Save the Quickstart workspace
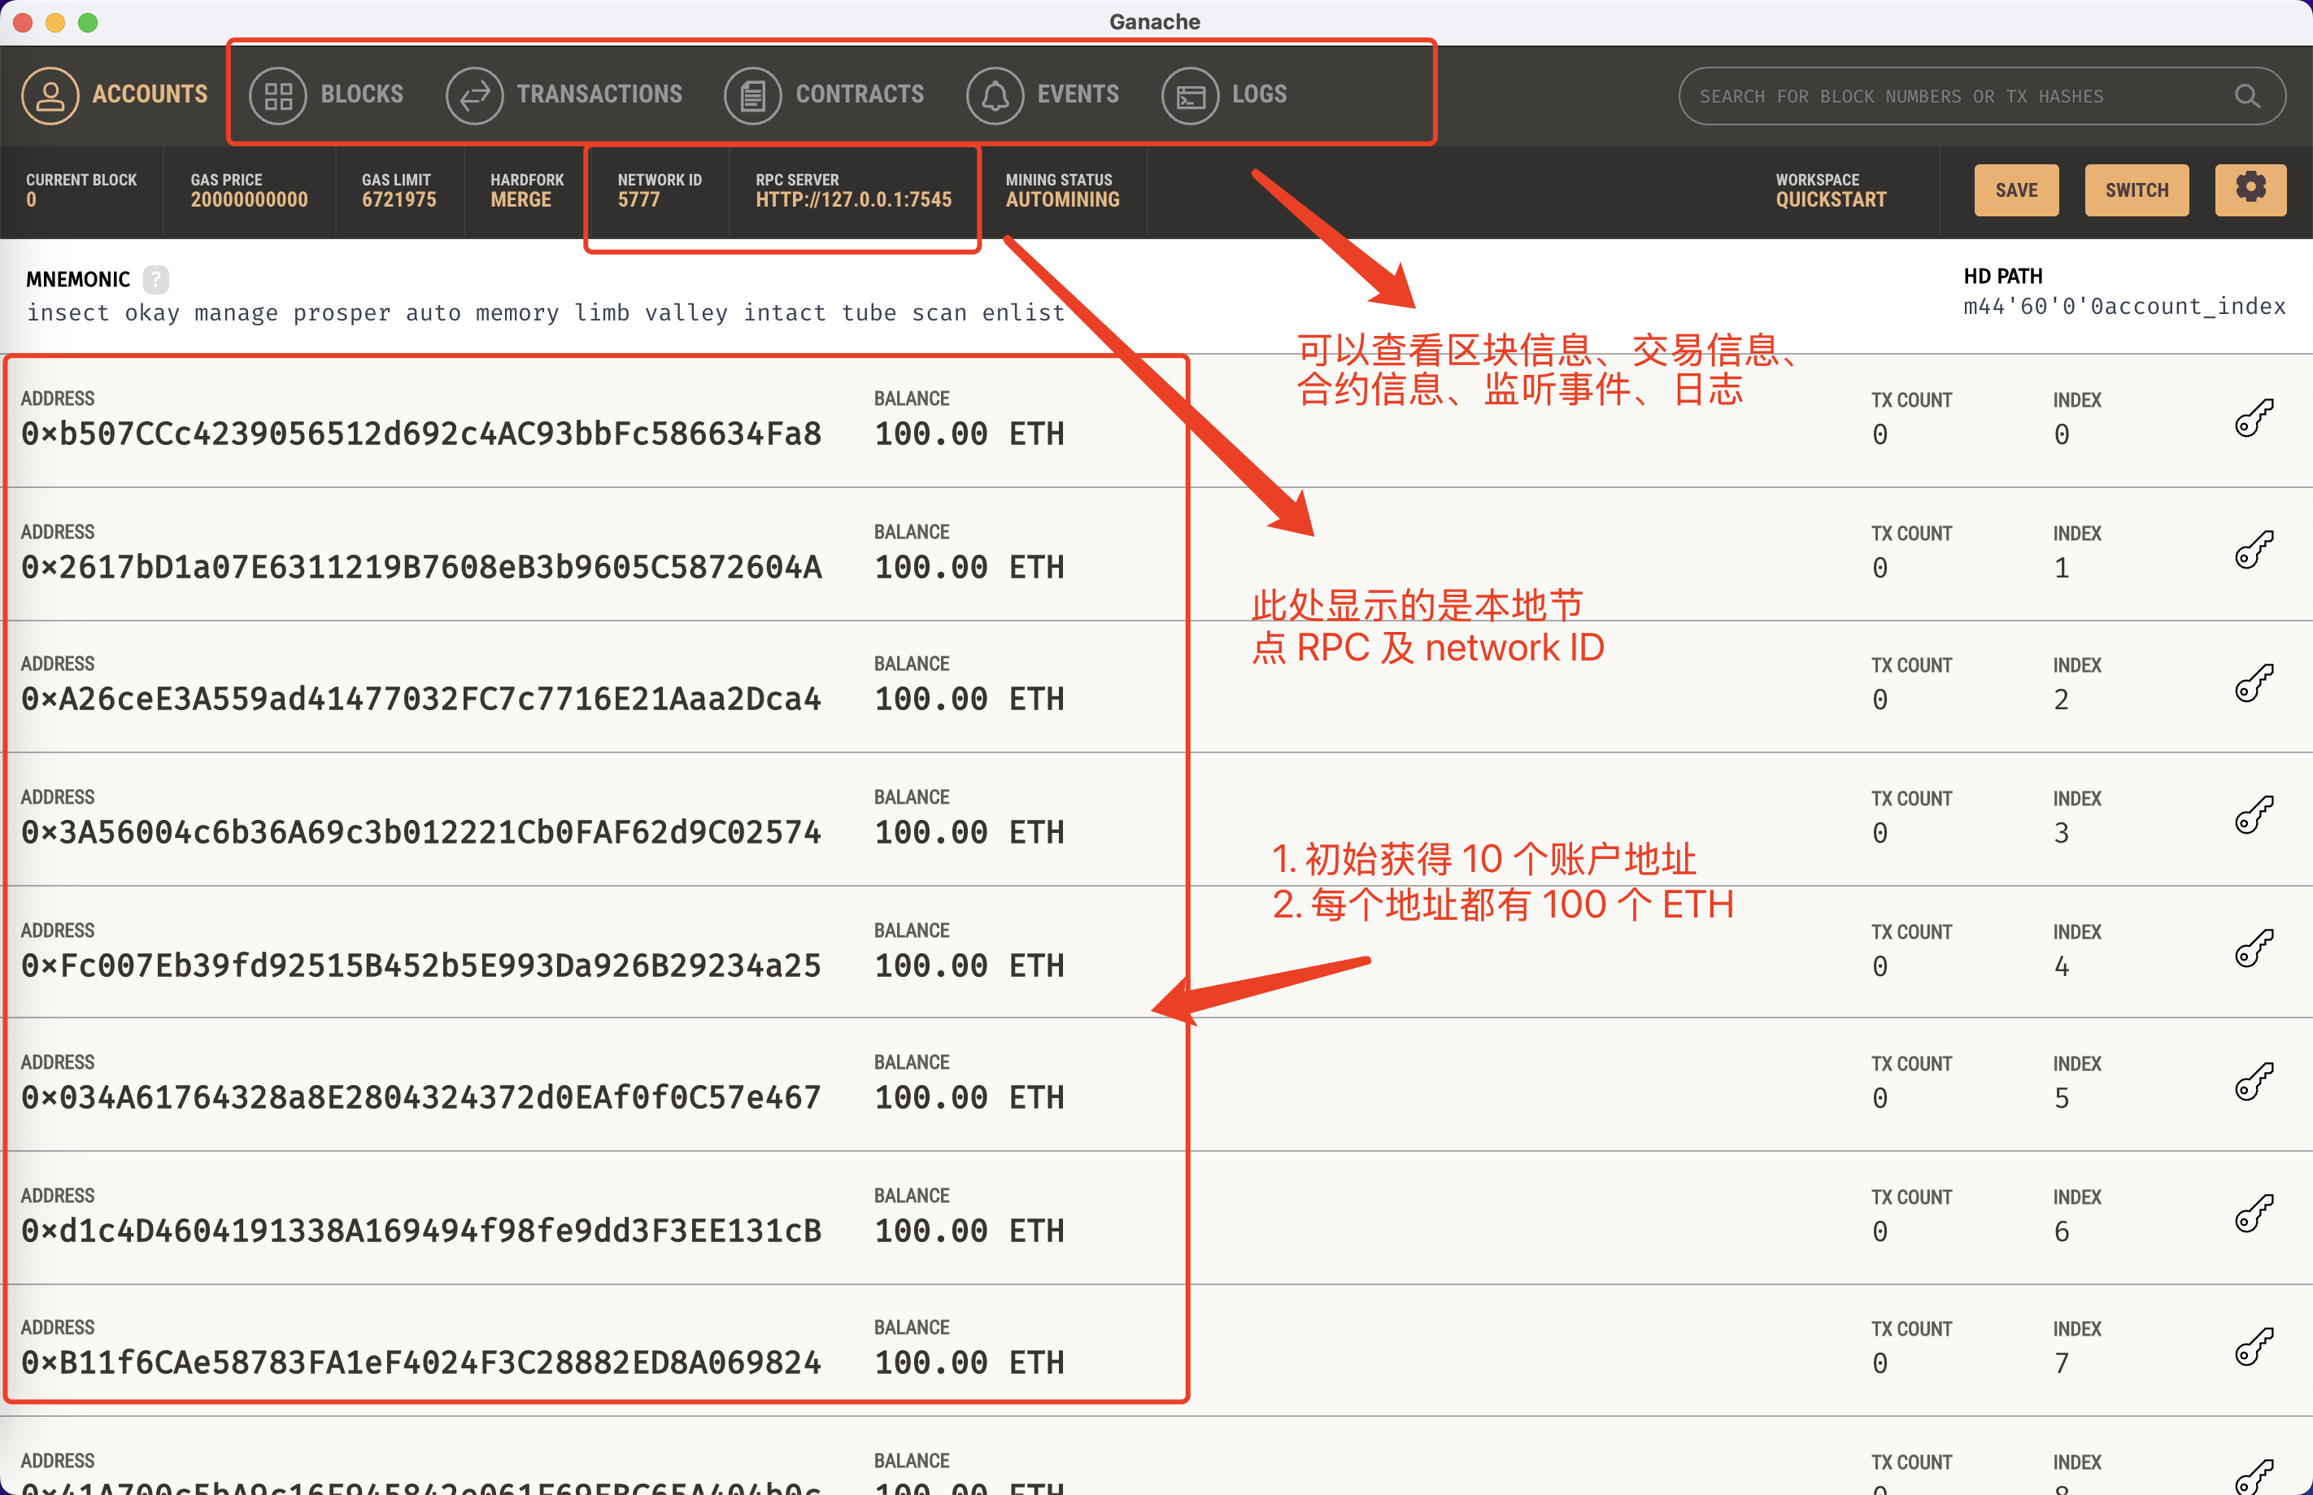 [x=2016, y=190]
